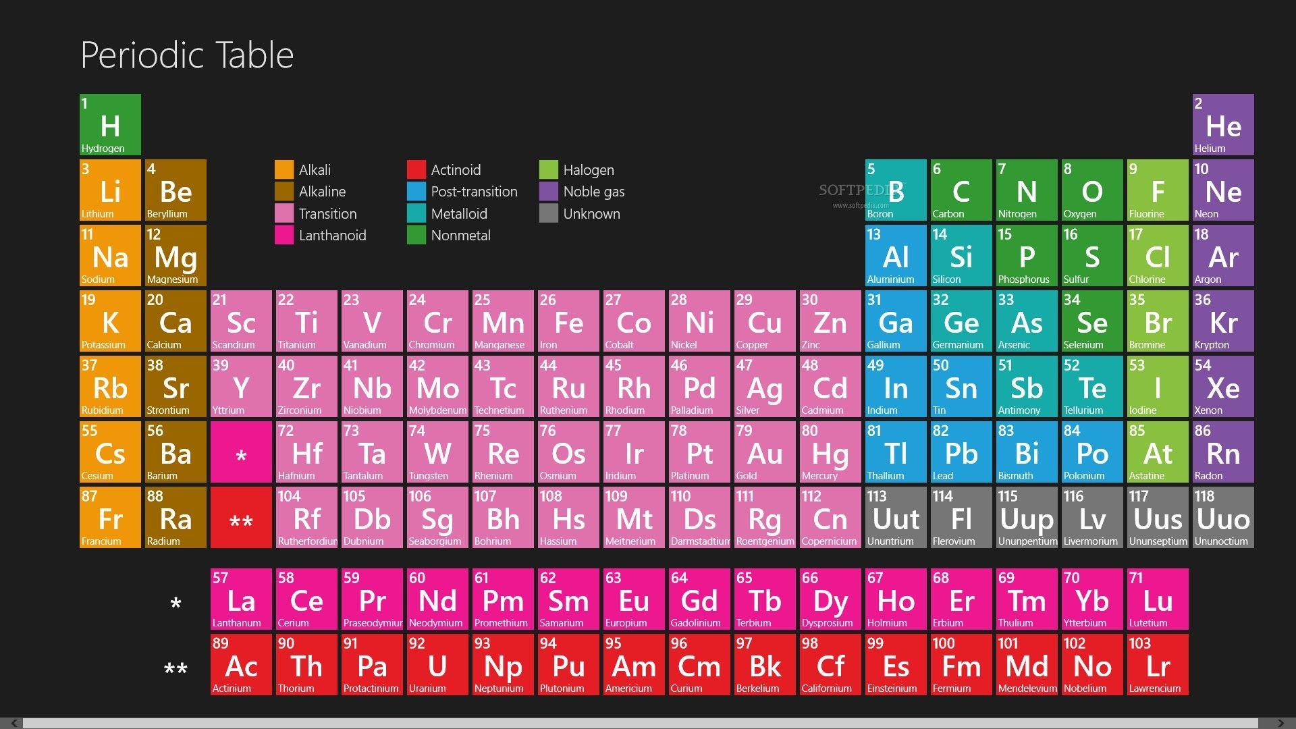Select the Rutherfordium tile
Viewport: 1296px width, 729px height.
point(306,517)
